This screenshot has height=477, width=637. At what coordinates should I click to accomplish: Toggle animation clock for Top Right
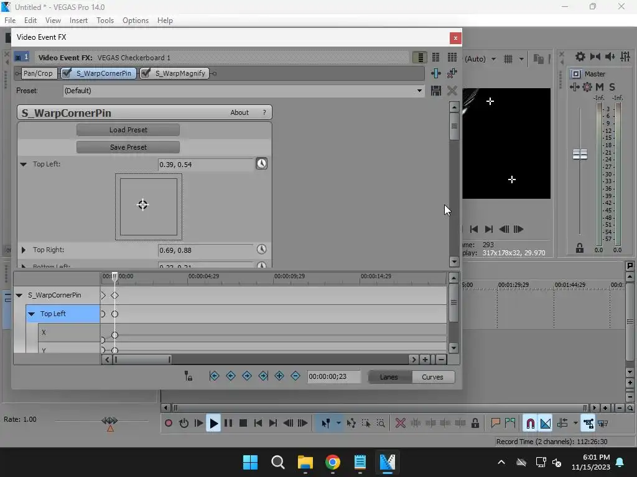[x=262, y=250]
